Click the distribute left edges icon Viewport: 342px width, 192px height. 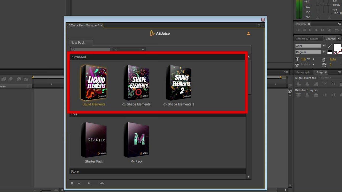(325, 95)
